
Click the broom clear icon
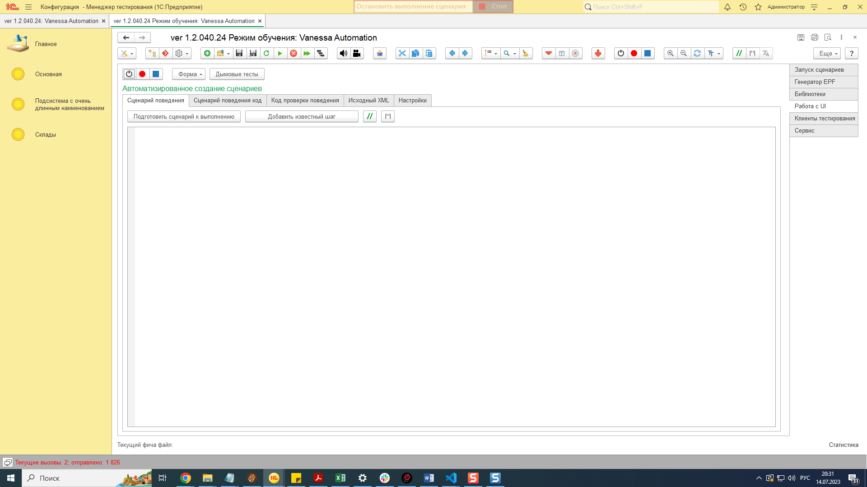click(526, 53)
